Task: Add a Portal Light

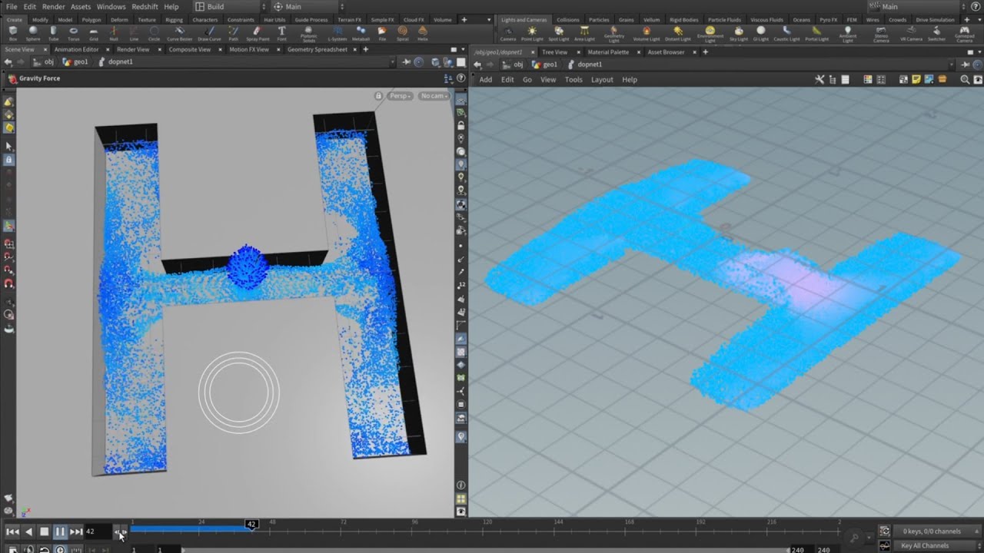Action: point(816,33)
